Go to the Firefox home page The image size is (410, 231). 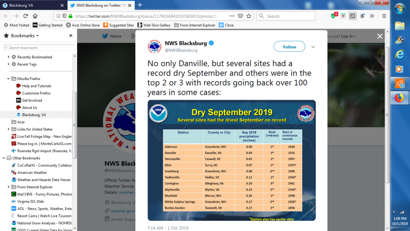[35, 16]
